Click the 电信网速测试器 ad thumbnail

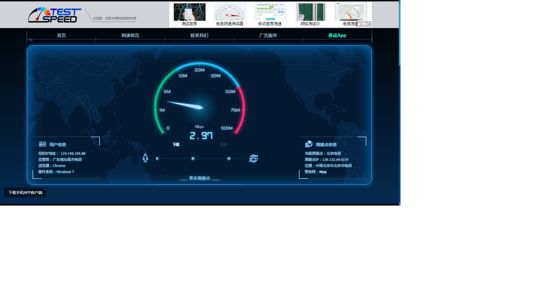click(x=230, y=15)
